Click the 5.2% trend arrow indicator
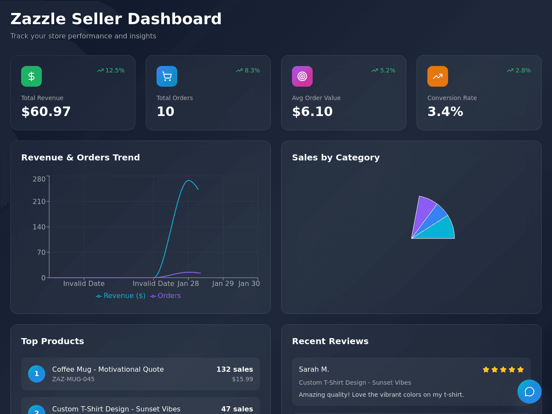This screenshot has height=414, width=552. point(383,70)
